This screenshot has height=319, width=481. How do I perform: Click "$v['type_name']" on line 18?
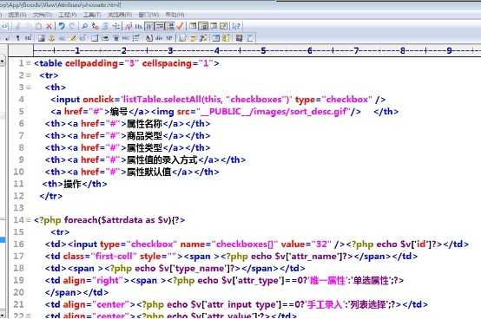(x=197, y=269)
